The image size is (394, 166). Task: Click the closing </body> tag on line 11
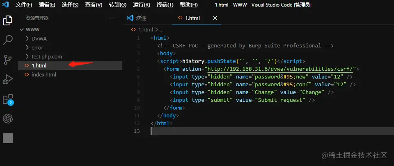[168, 115]
